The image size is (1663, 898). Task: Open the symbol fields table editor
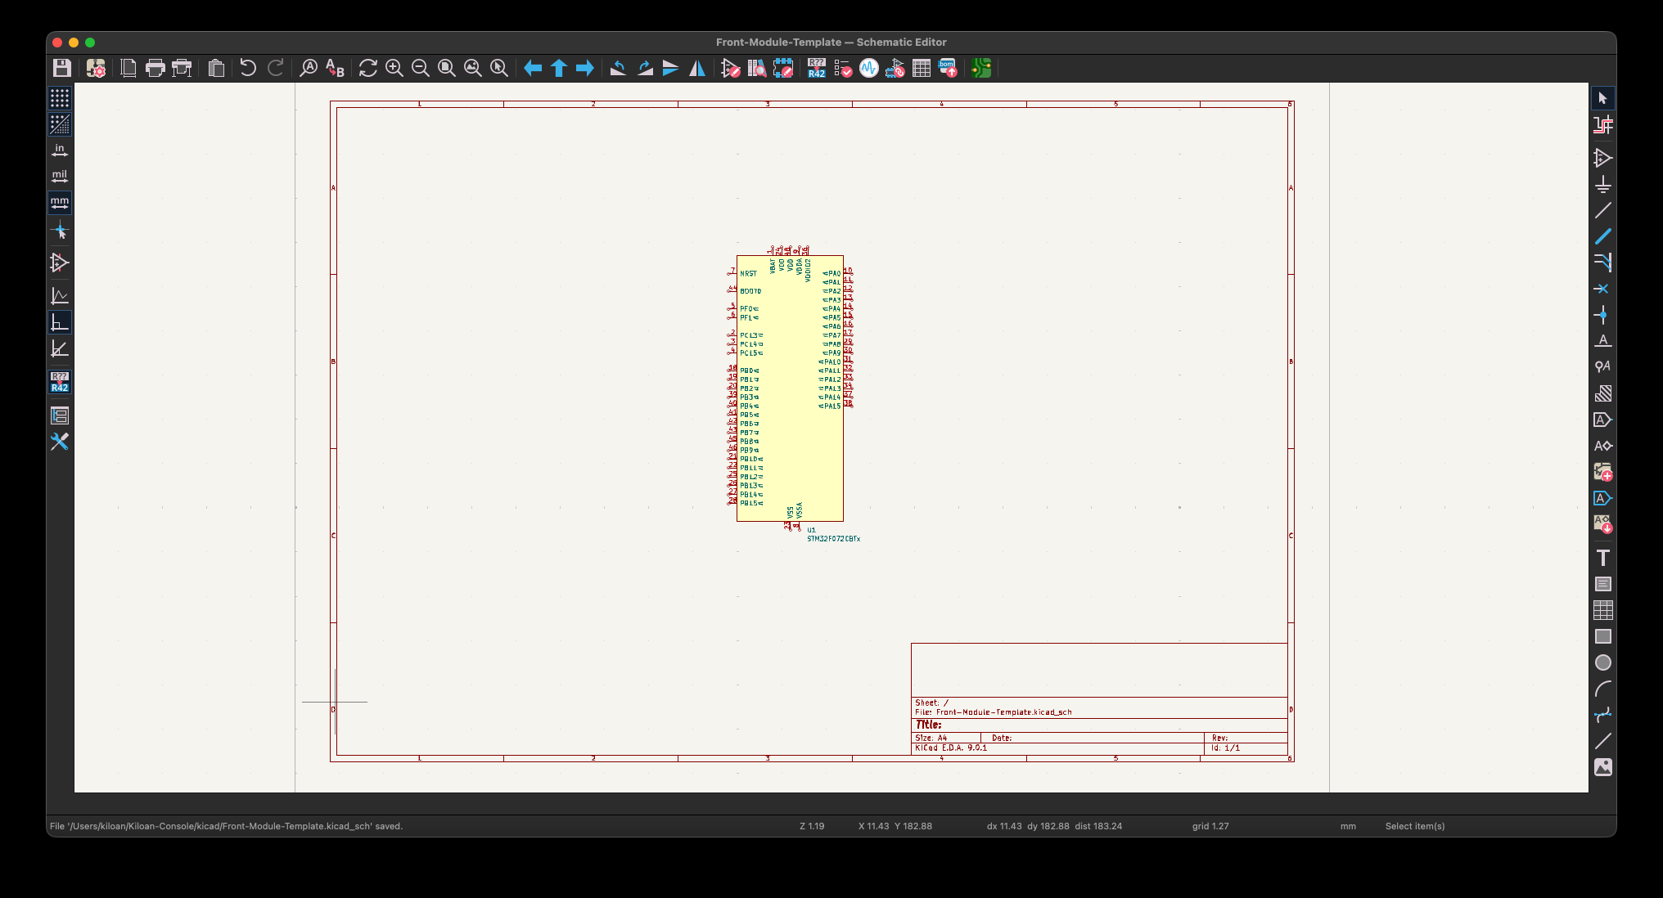click(x=922, y=68)
